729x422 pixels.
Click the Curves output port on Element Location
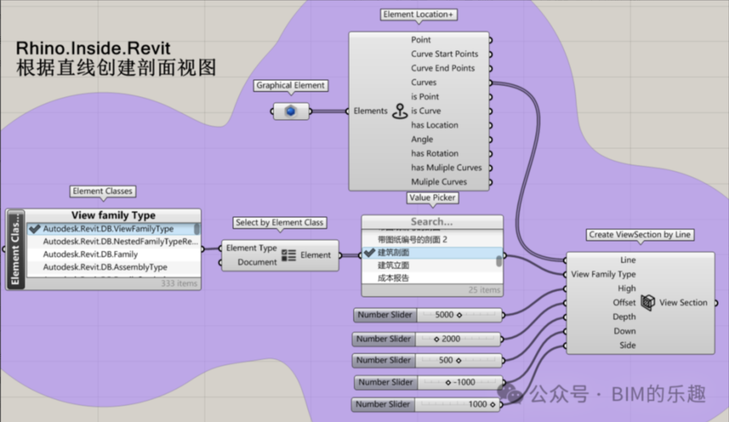point(490,82)
